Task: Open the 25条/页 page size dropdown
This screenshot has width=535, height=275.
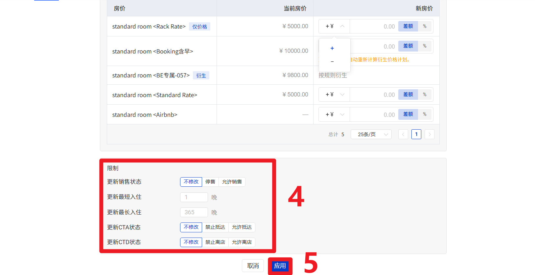Action: [371, 134]
